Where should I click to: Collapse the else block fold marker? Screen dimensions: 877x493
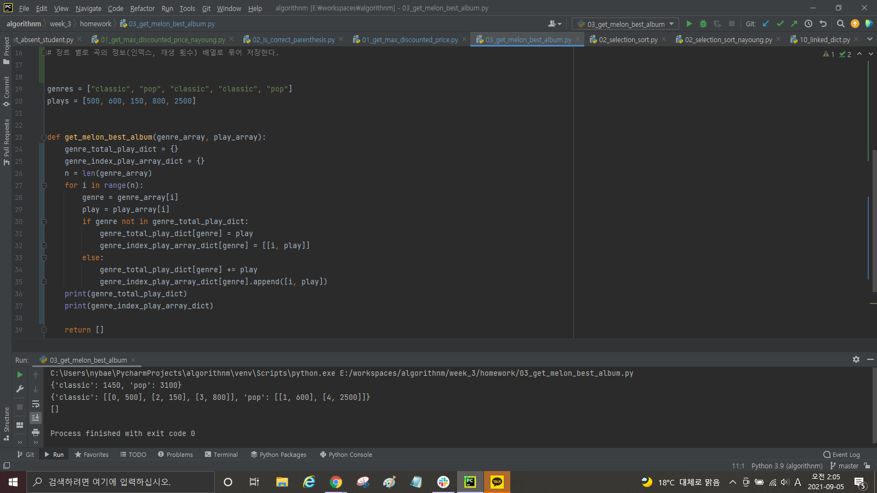coord(44,257)
